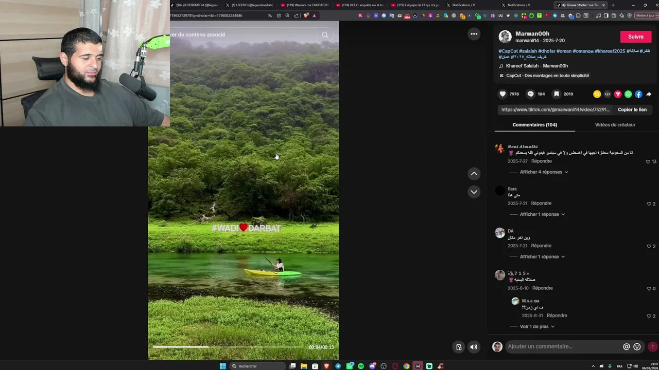Click the video URL text field

pos(555,109)
